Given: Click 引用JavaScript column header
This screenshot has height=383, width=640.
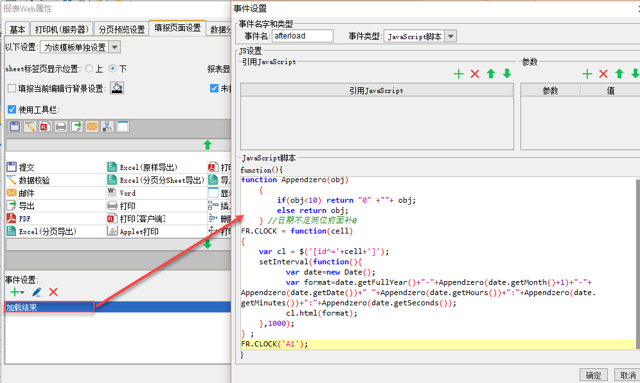Looking at the screenshot, I should point(377,90).
